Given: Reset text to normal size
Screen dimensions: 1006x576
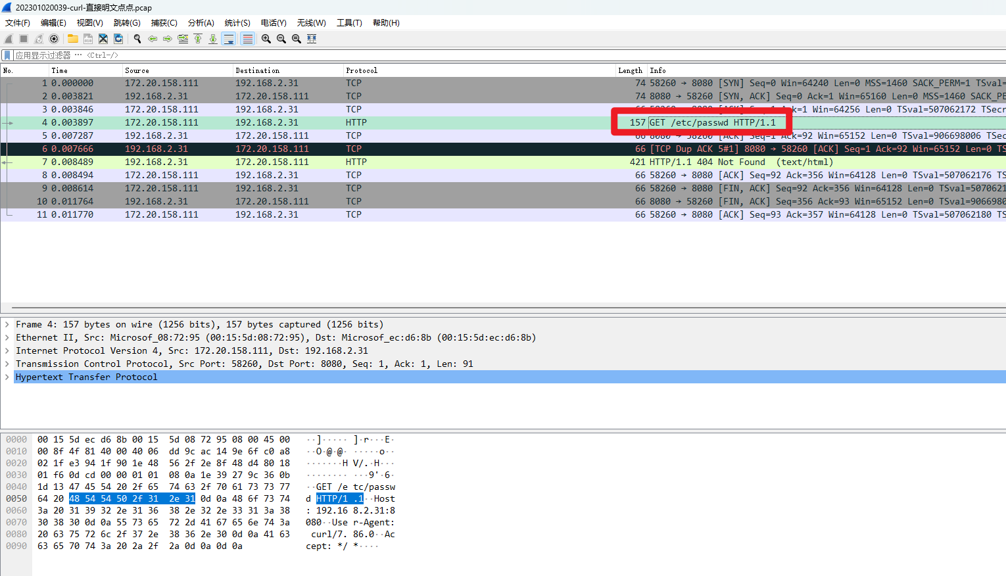Looking at the screenshot, I should tap(297, 39).
